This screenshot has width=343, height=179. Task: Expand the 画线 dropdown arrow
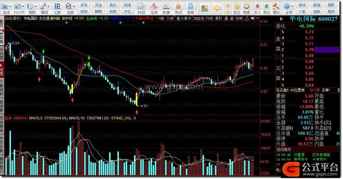49,6
